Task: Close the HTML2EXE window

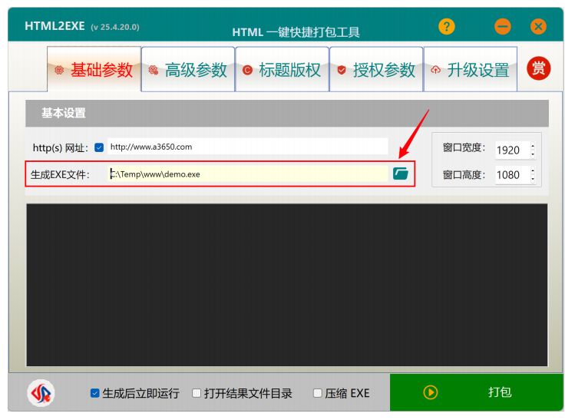Action: tap(538, 26)
